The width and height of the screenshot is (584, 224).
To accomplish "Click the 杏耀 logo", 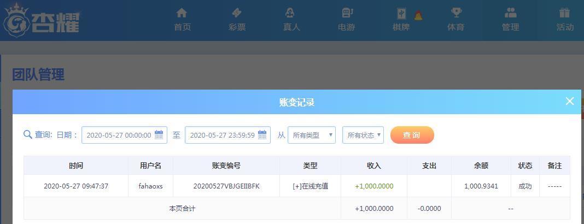I will (x=41, y=20).
